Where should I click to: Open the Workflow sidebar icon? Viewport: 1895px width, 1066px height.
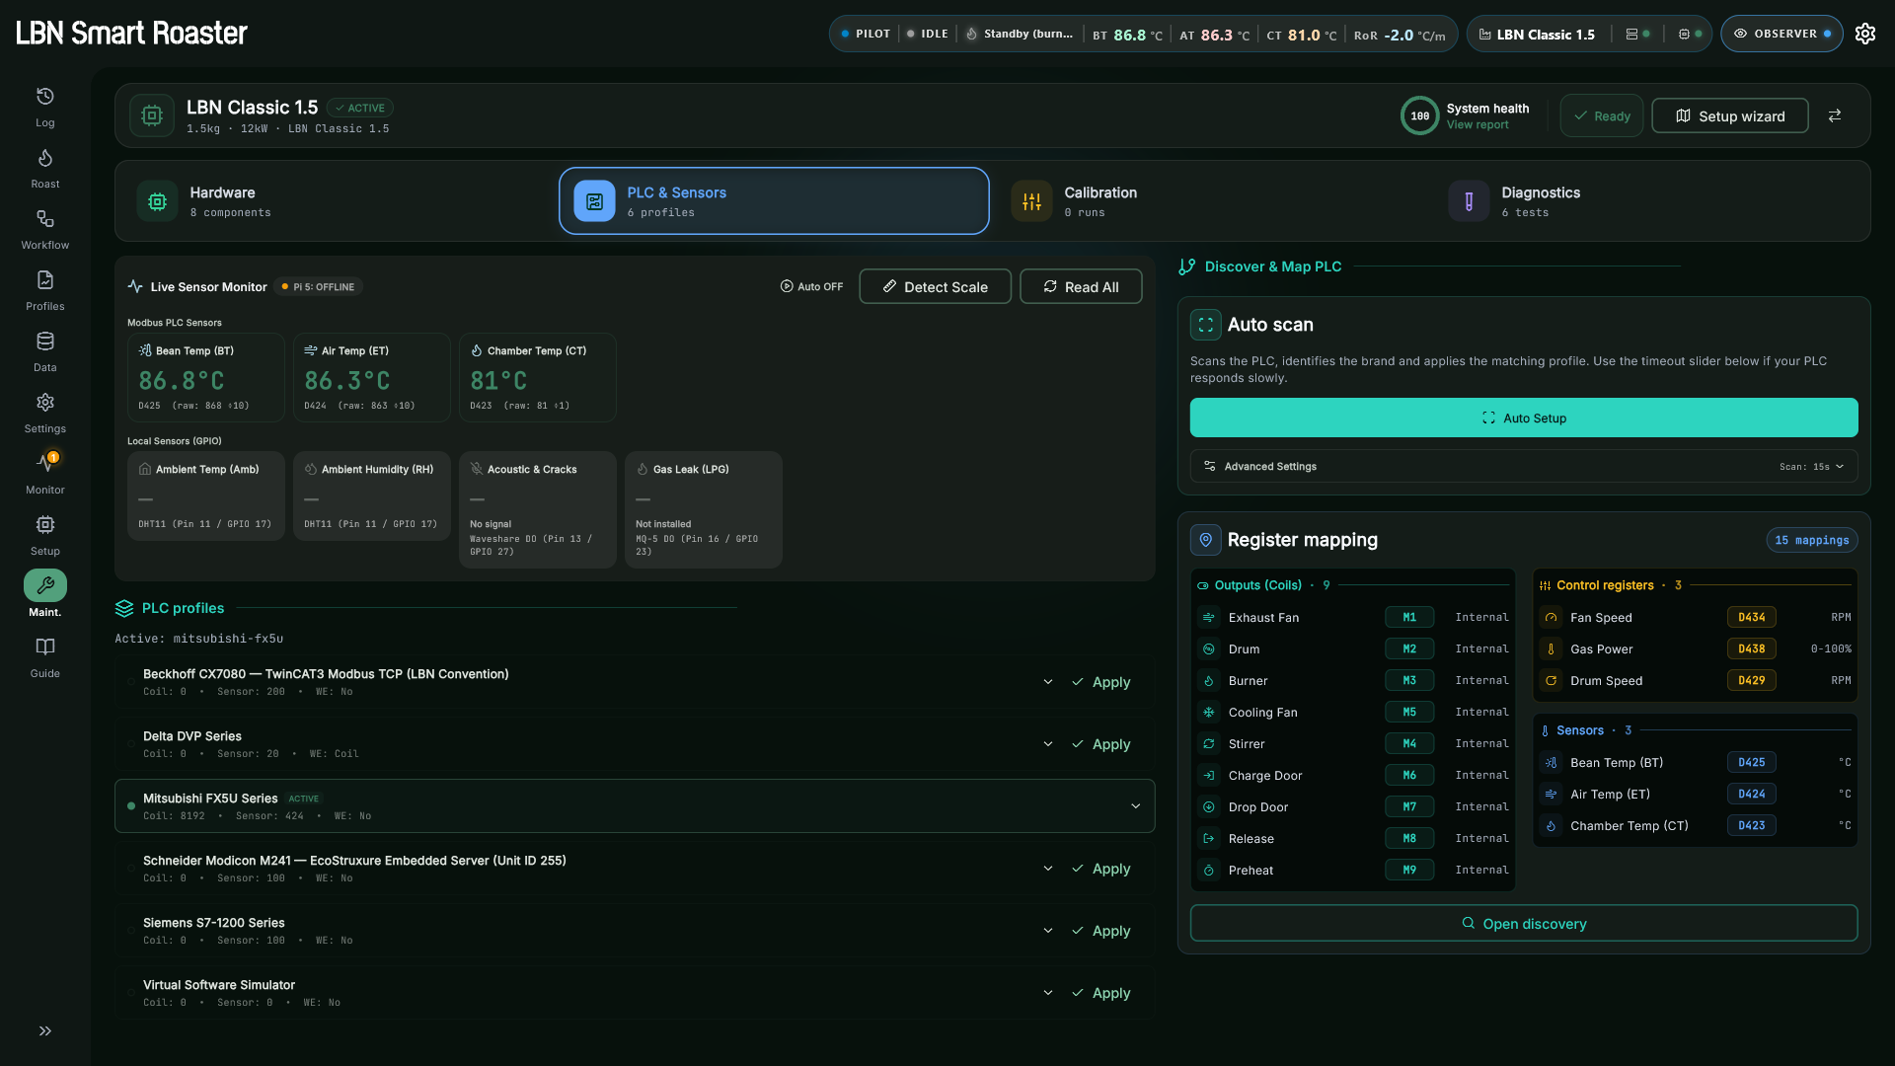(x=45, y=219)
